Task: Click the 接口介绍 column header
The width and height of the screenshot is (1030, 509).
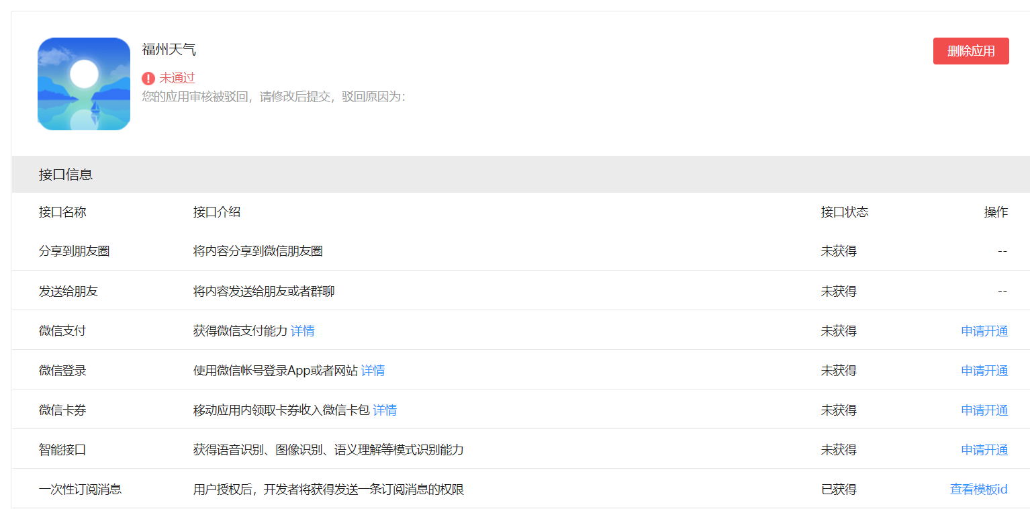Action: (x=217, y=212)
